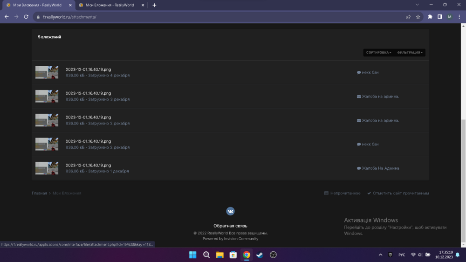The width and height of the screenshot is (466, 262).
Task: Switch keyboard language РУС
Action: [402, 255]
